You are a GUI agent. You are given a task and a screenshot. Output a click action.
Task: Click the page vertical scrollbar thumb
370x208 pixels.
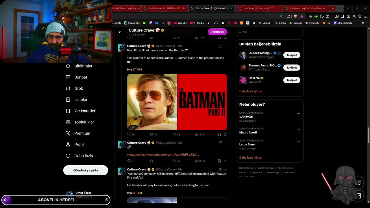pyautogui.click(x=368, y=135)
